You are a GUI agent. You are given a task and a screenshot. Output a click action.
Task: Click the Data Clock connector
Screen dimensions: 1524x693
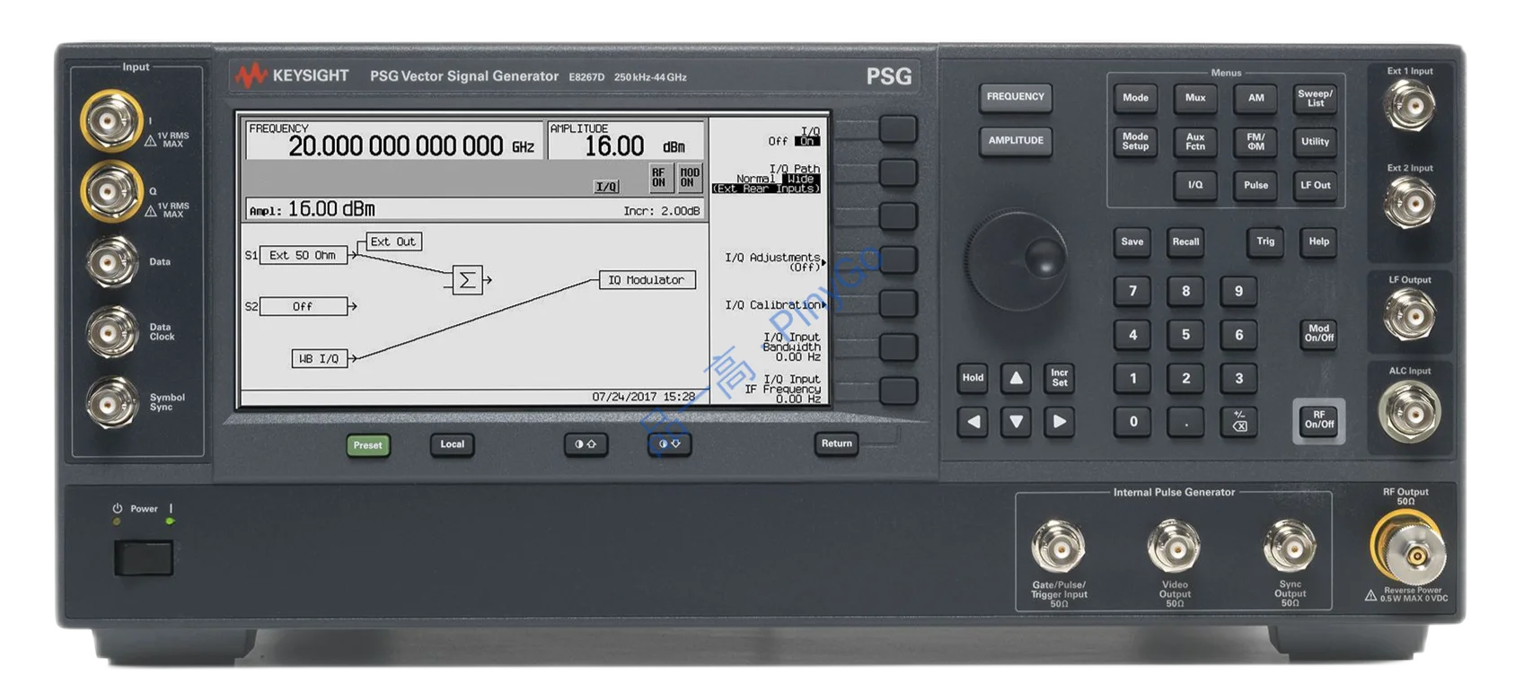click(110, 332)
